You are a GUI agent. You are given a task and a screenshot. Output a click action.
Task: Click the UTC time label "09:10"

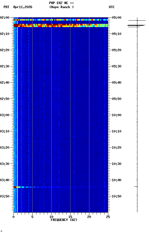click(x=117, y=34)
